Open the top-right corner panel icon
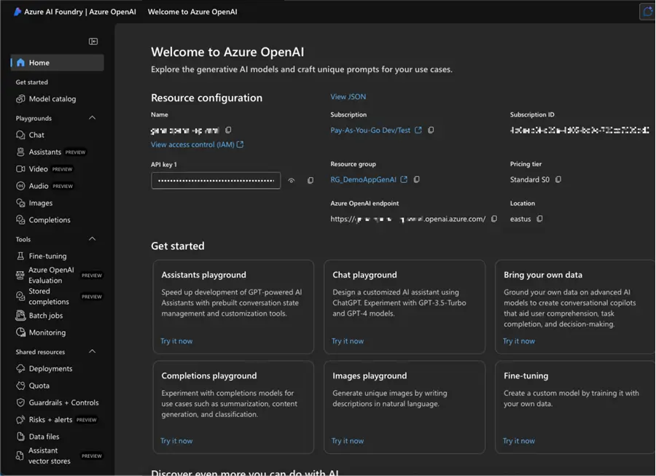Viewport: 656px width, 476px height. (647, 12)
